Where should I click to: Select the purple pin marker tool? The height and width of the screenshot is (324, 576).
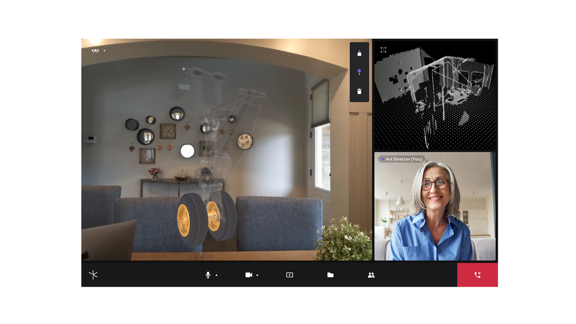pyautogui.click(x=359, y=72)
